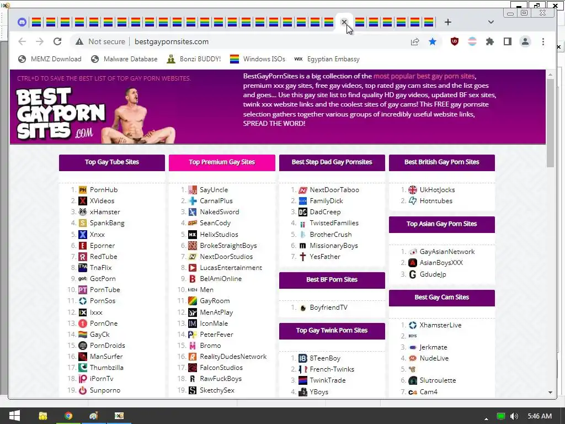Select Best British Gay Porn Sites heading
This screenshot has width=565, height=424.
tap(442, 162)
